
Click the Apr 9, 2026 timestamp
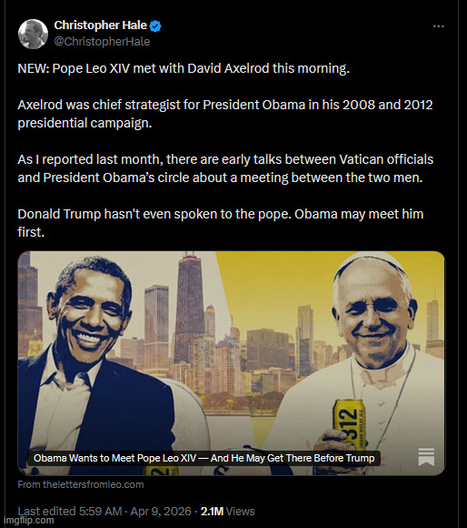pos(161,512)
